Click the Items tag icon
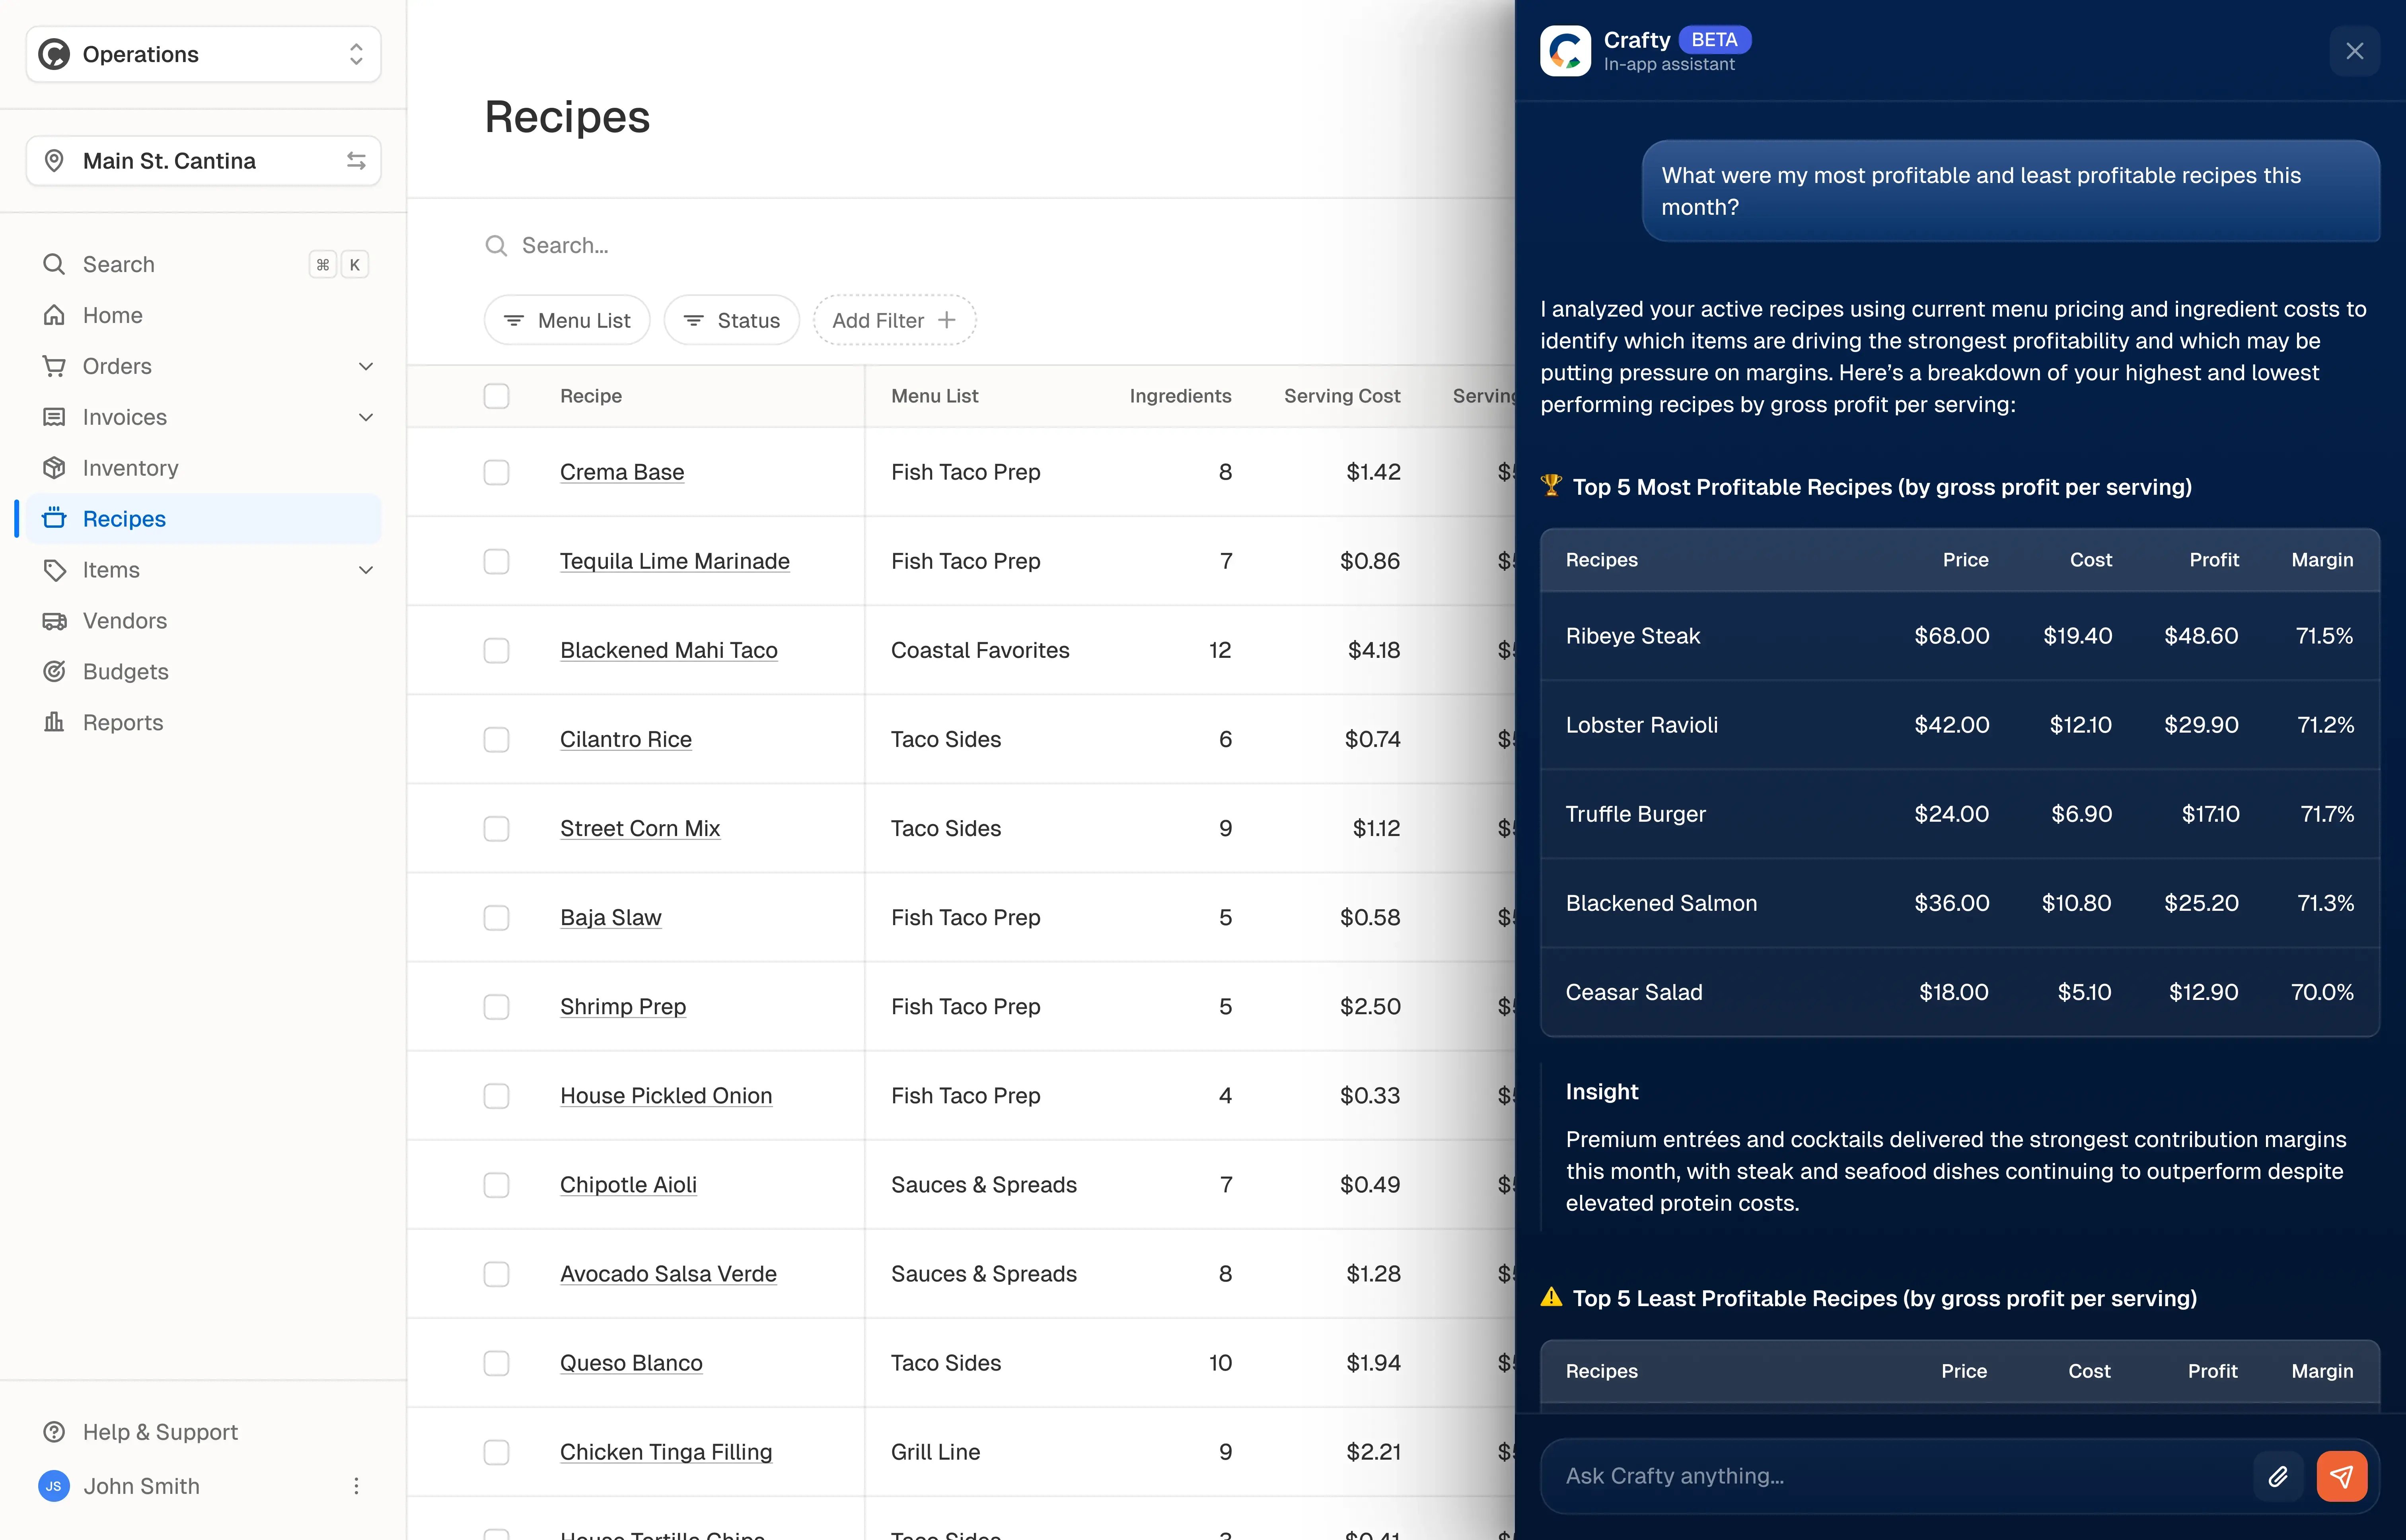The width and height of the screenshot is (2406, 1540). tap(54, 570)
